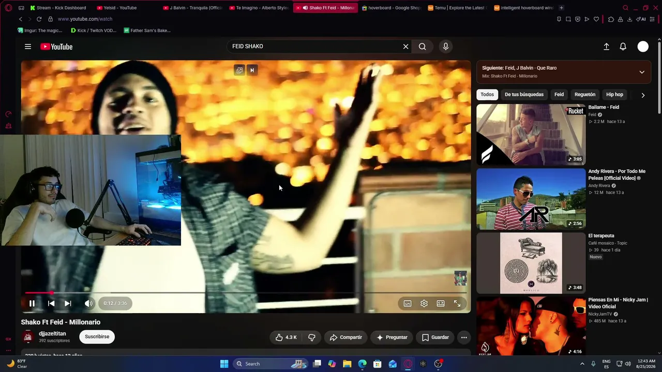Image resolution: width=662 pixels, height=372 pixels.
Task: Open File Explorer from the taskbar
Action: pyautogui.click(x=347, y=364)
